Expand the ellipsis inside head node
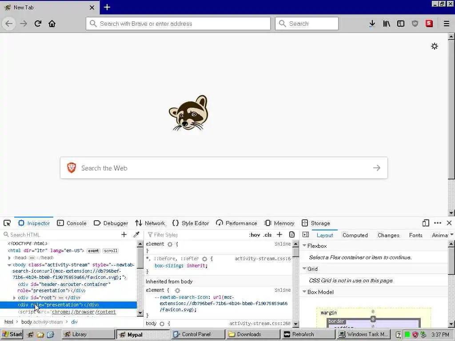 (32, 258)
